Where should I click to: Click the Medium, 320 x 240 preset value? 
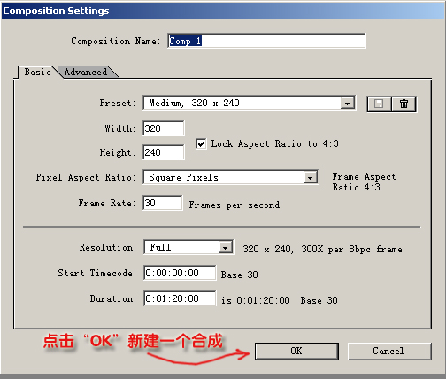(194, 103)
